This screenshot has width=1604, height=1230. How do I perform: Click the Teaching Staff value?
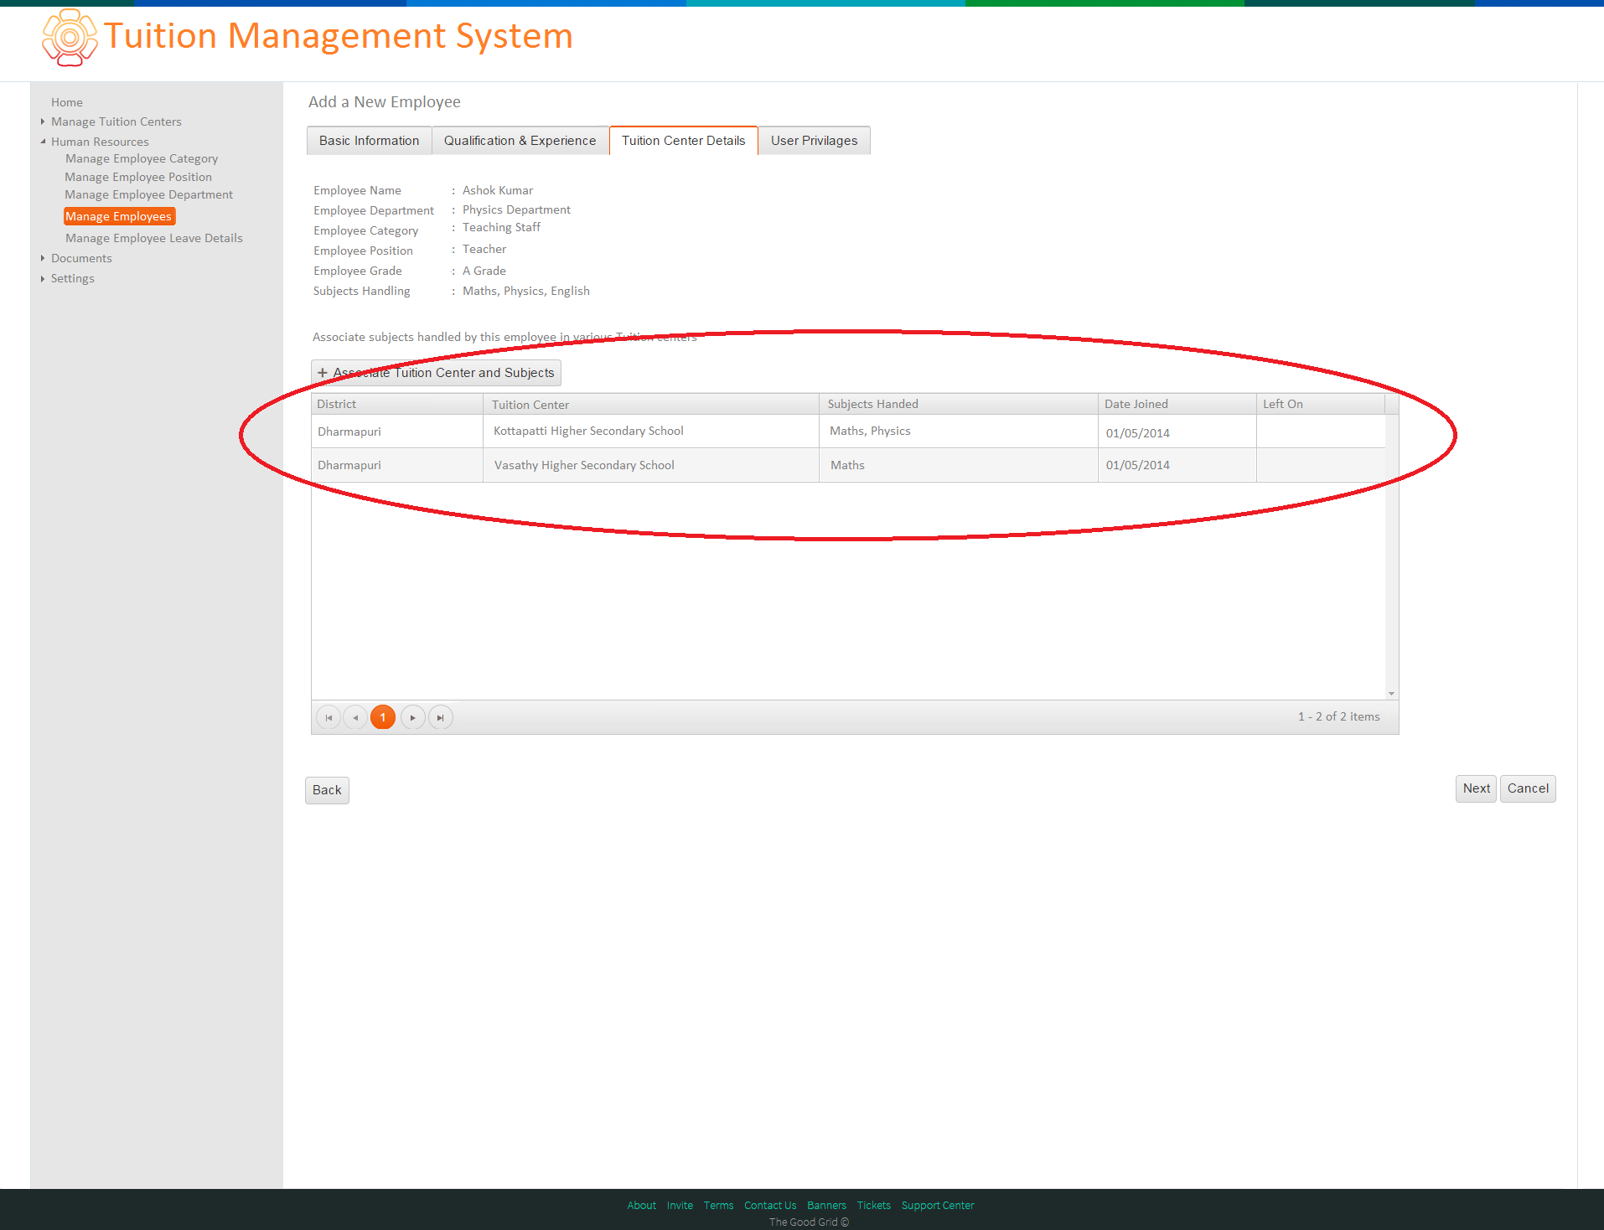click(501, 227)
